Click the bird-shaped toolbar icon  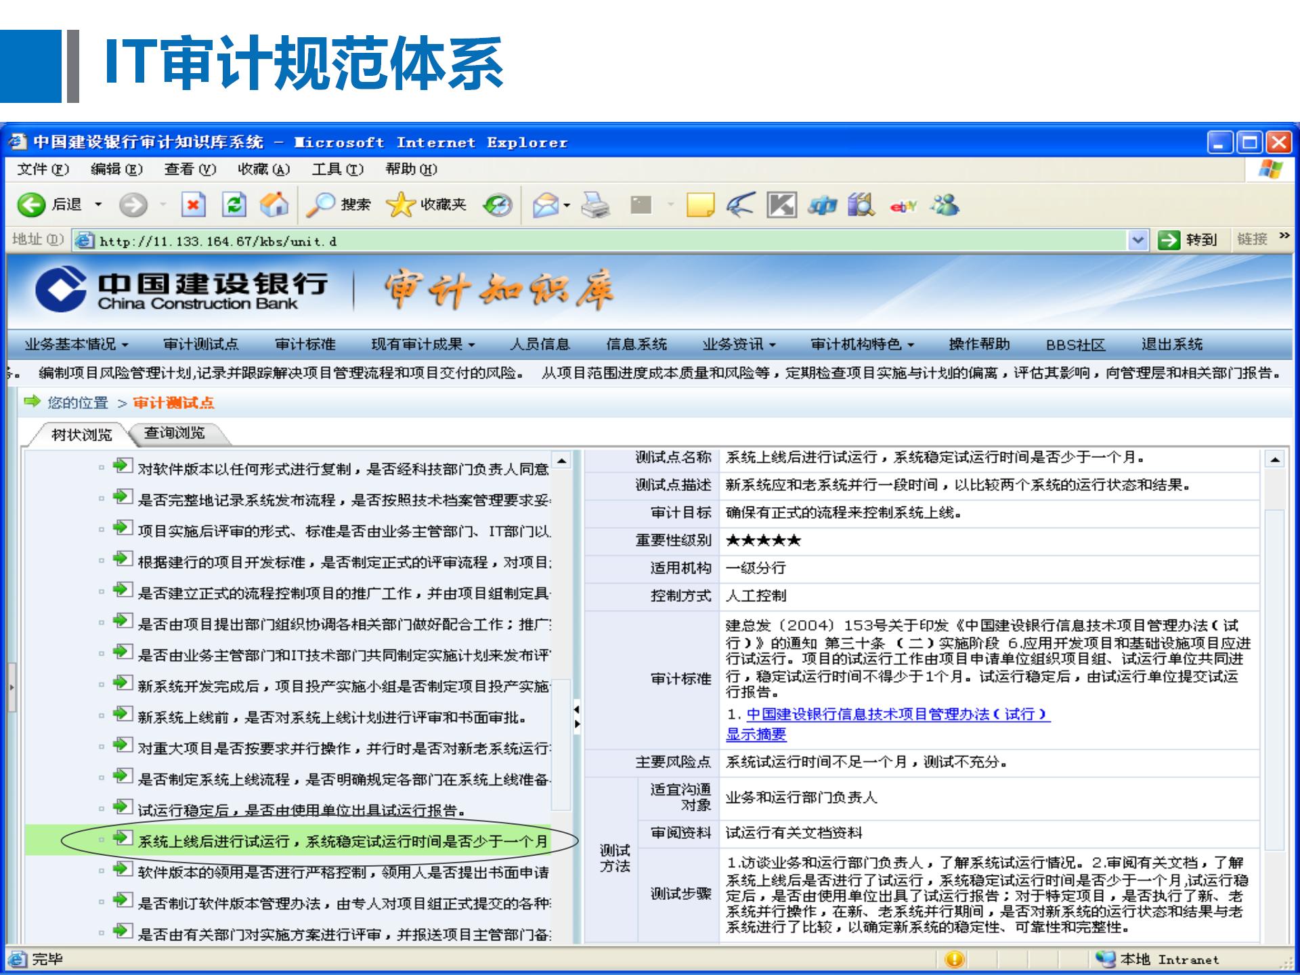740,204
